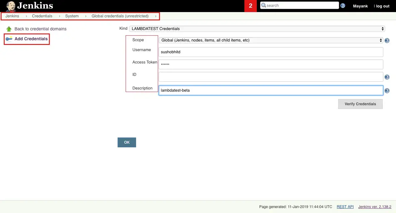Screen dimensions: 396x213
Task: Click the help icon next to Description
Action: tap(387, 90)
